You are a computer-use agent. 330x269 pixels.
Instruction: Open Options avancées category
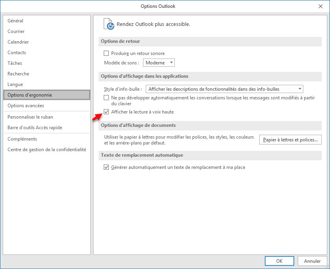(26, 106)
